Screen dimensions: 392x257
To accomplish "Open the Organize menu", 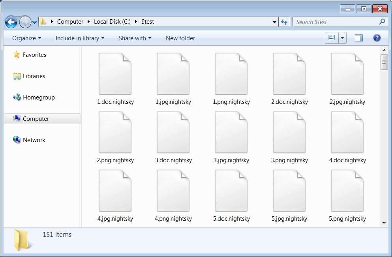I will pyautogui.click(x=26, y=38).
